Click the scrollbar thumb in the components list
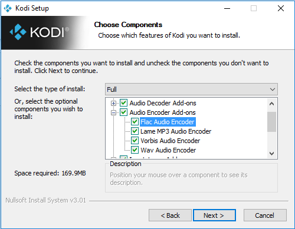 pos(271,122)
